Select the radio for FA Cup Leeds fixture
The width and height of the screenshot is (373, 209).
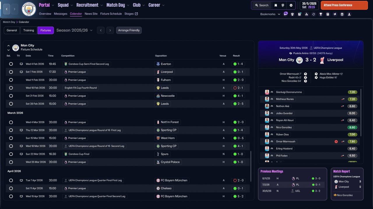[x=11, y=88]
